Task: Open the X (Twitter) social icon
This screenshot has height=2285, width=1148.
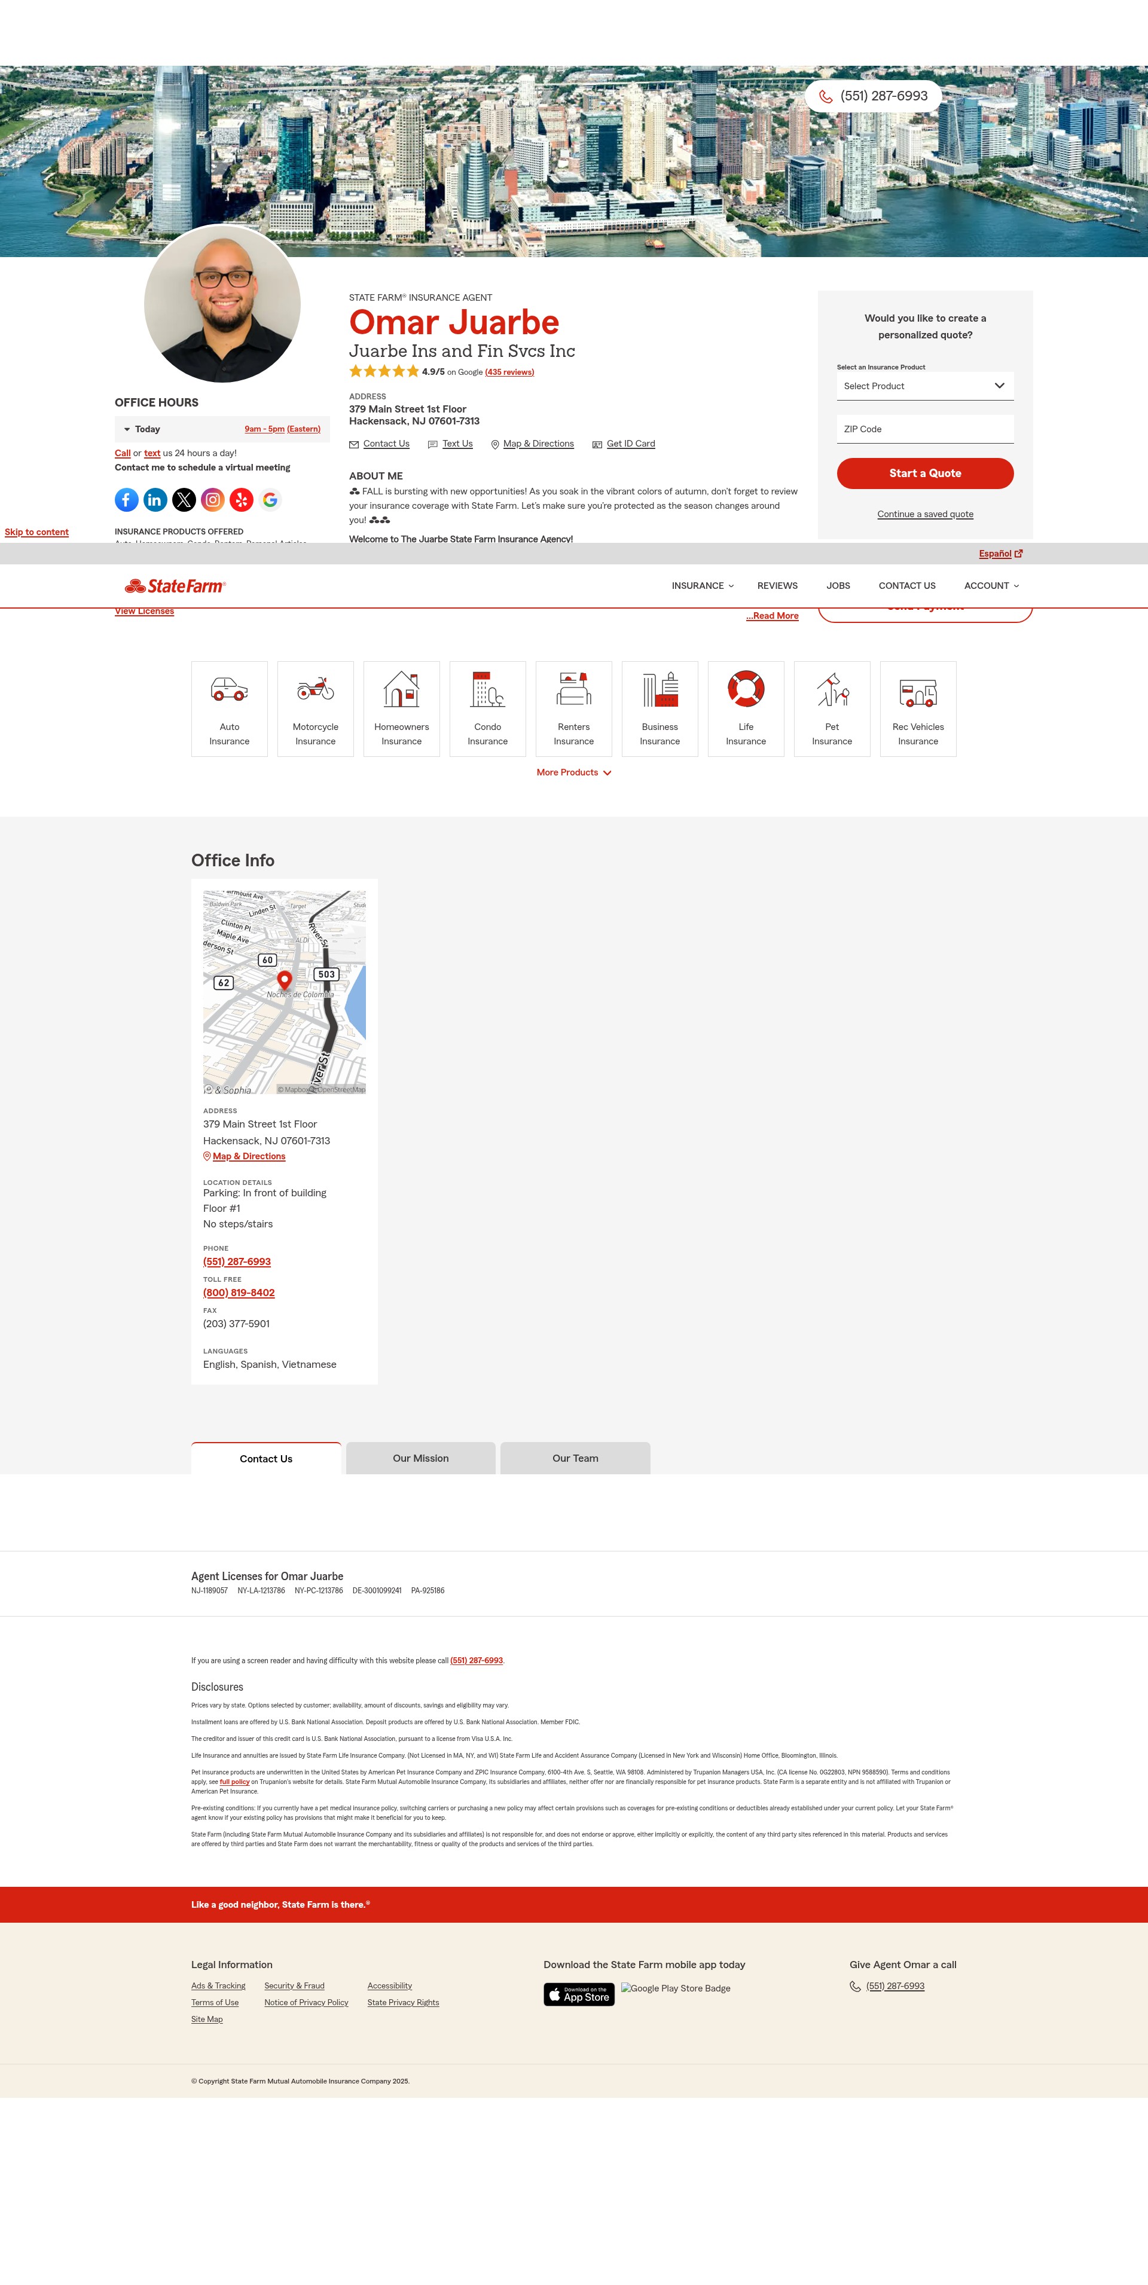Action: pyautogui.click(x=184, y=500)
